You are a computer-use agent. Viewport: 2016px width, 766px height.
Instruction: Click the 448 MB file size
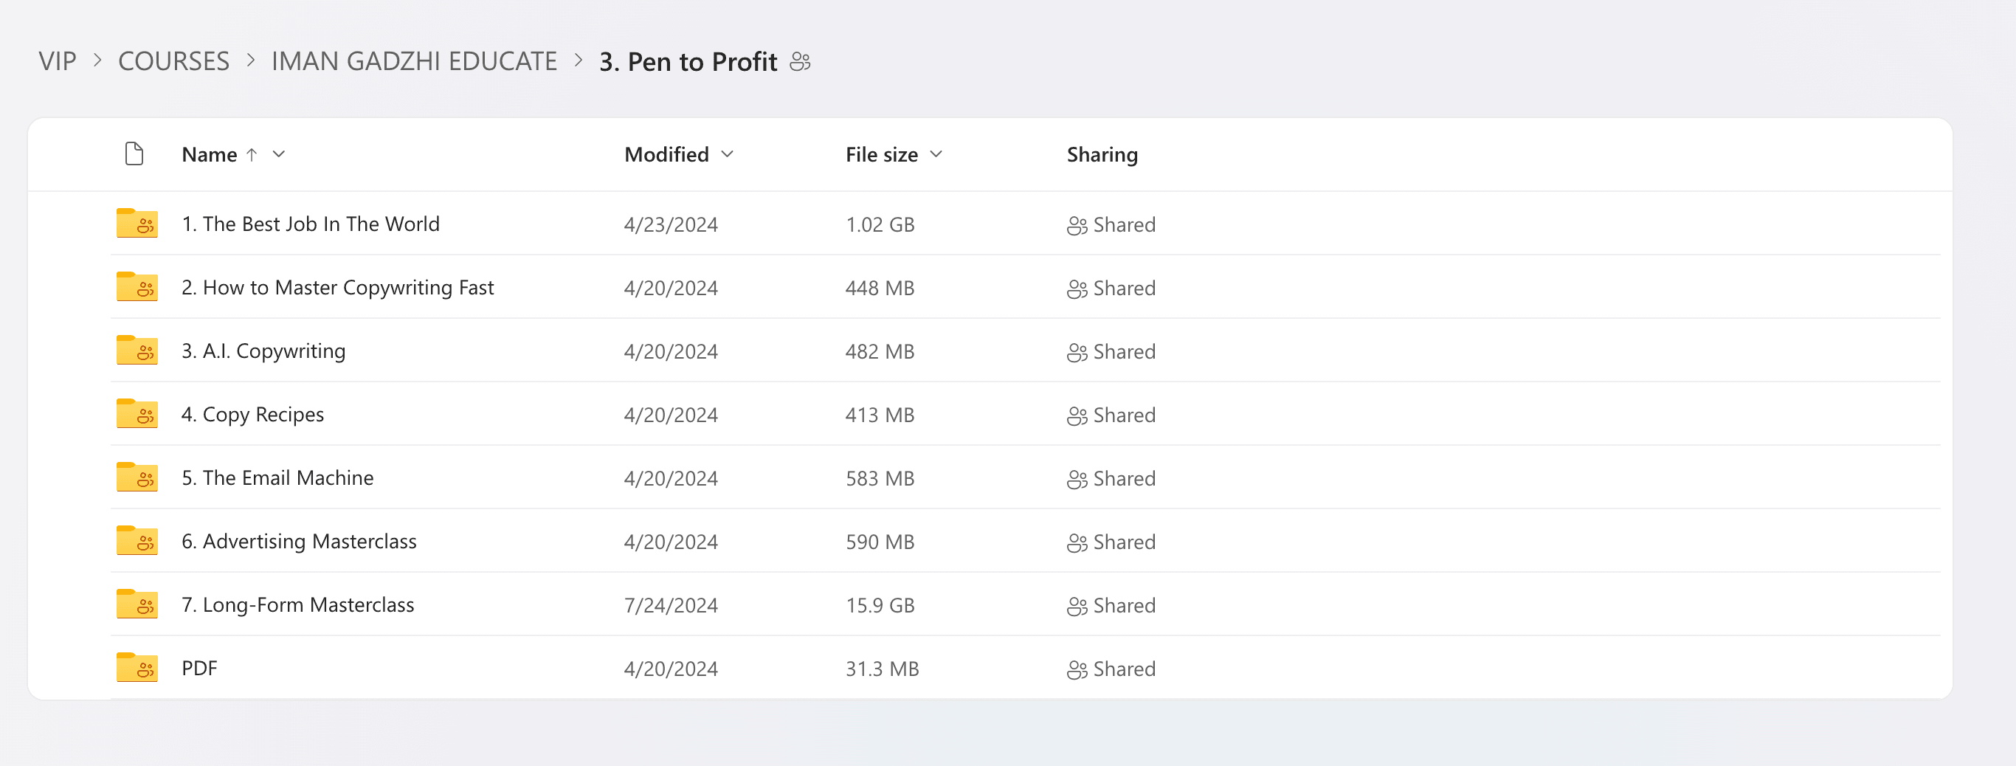[x=880, y=288]
